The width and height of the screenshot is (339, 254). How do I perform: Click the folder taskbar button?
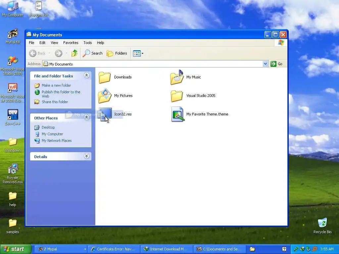[x=252, y=249]
